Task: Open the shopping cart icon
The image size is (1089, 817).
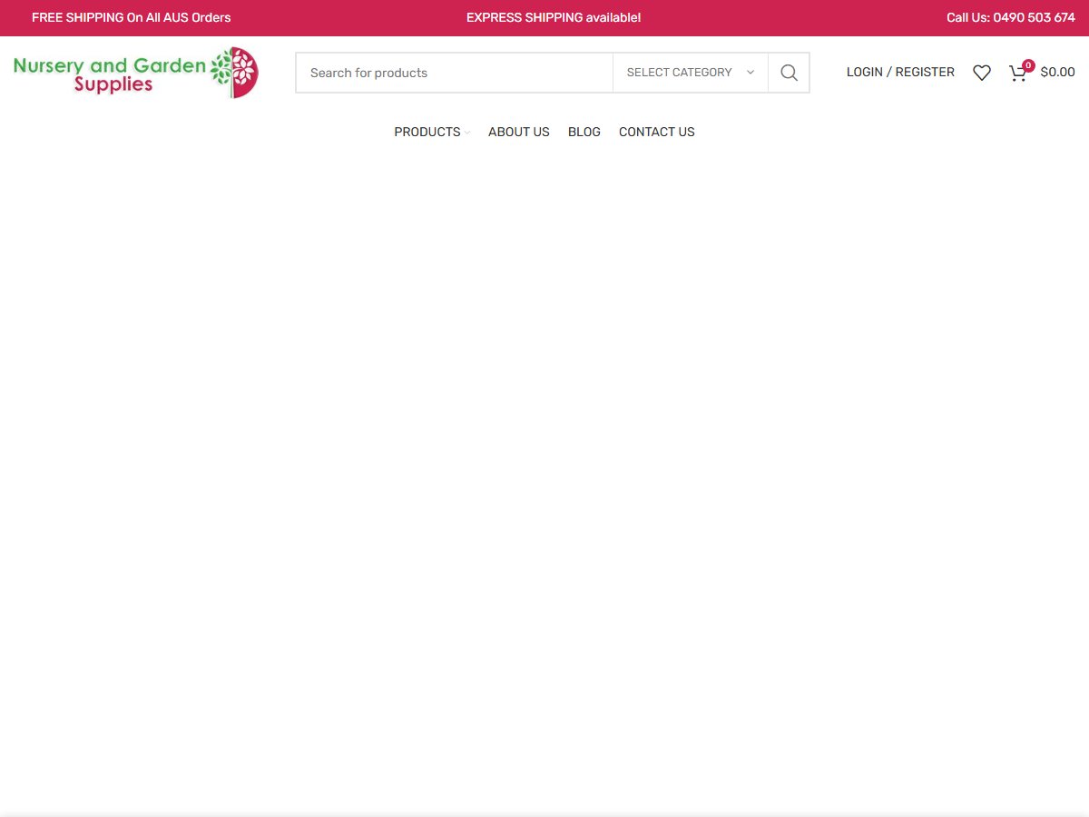Action: pos(1021,72)
